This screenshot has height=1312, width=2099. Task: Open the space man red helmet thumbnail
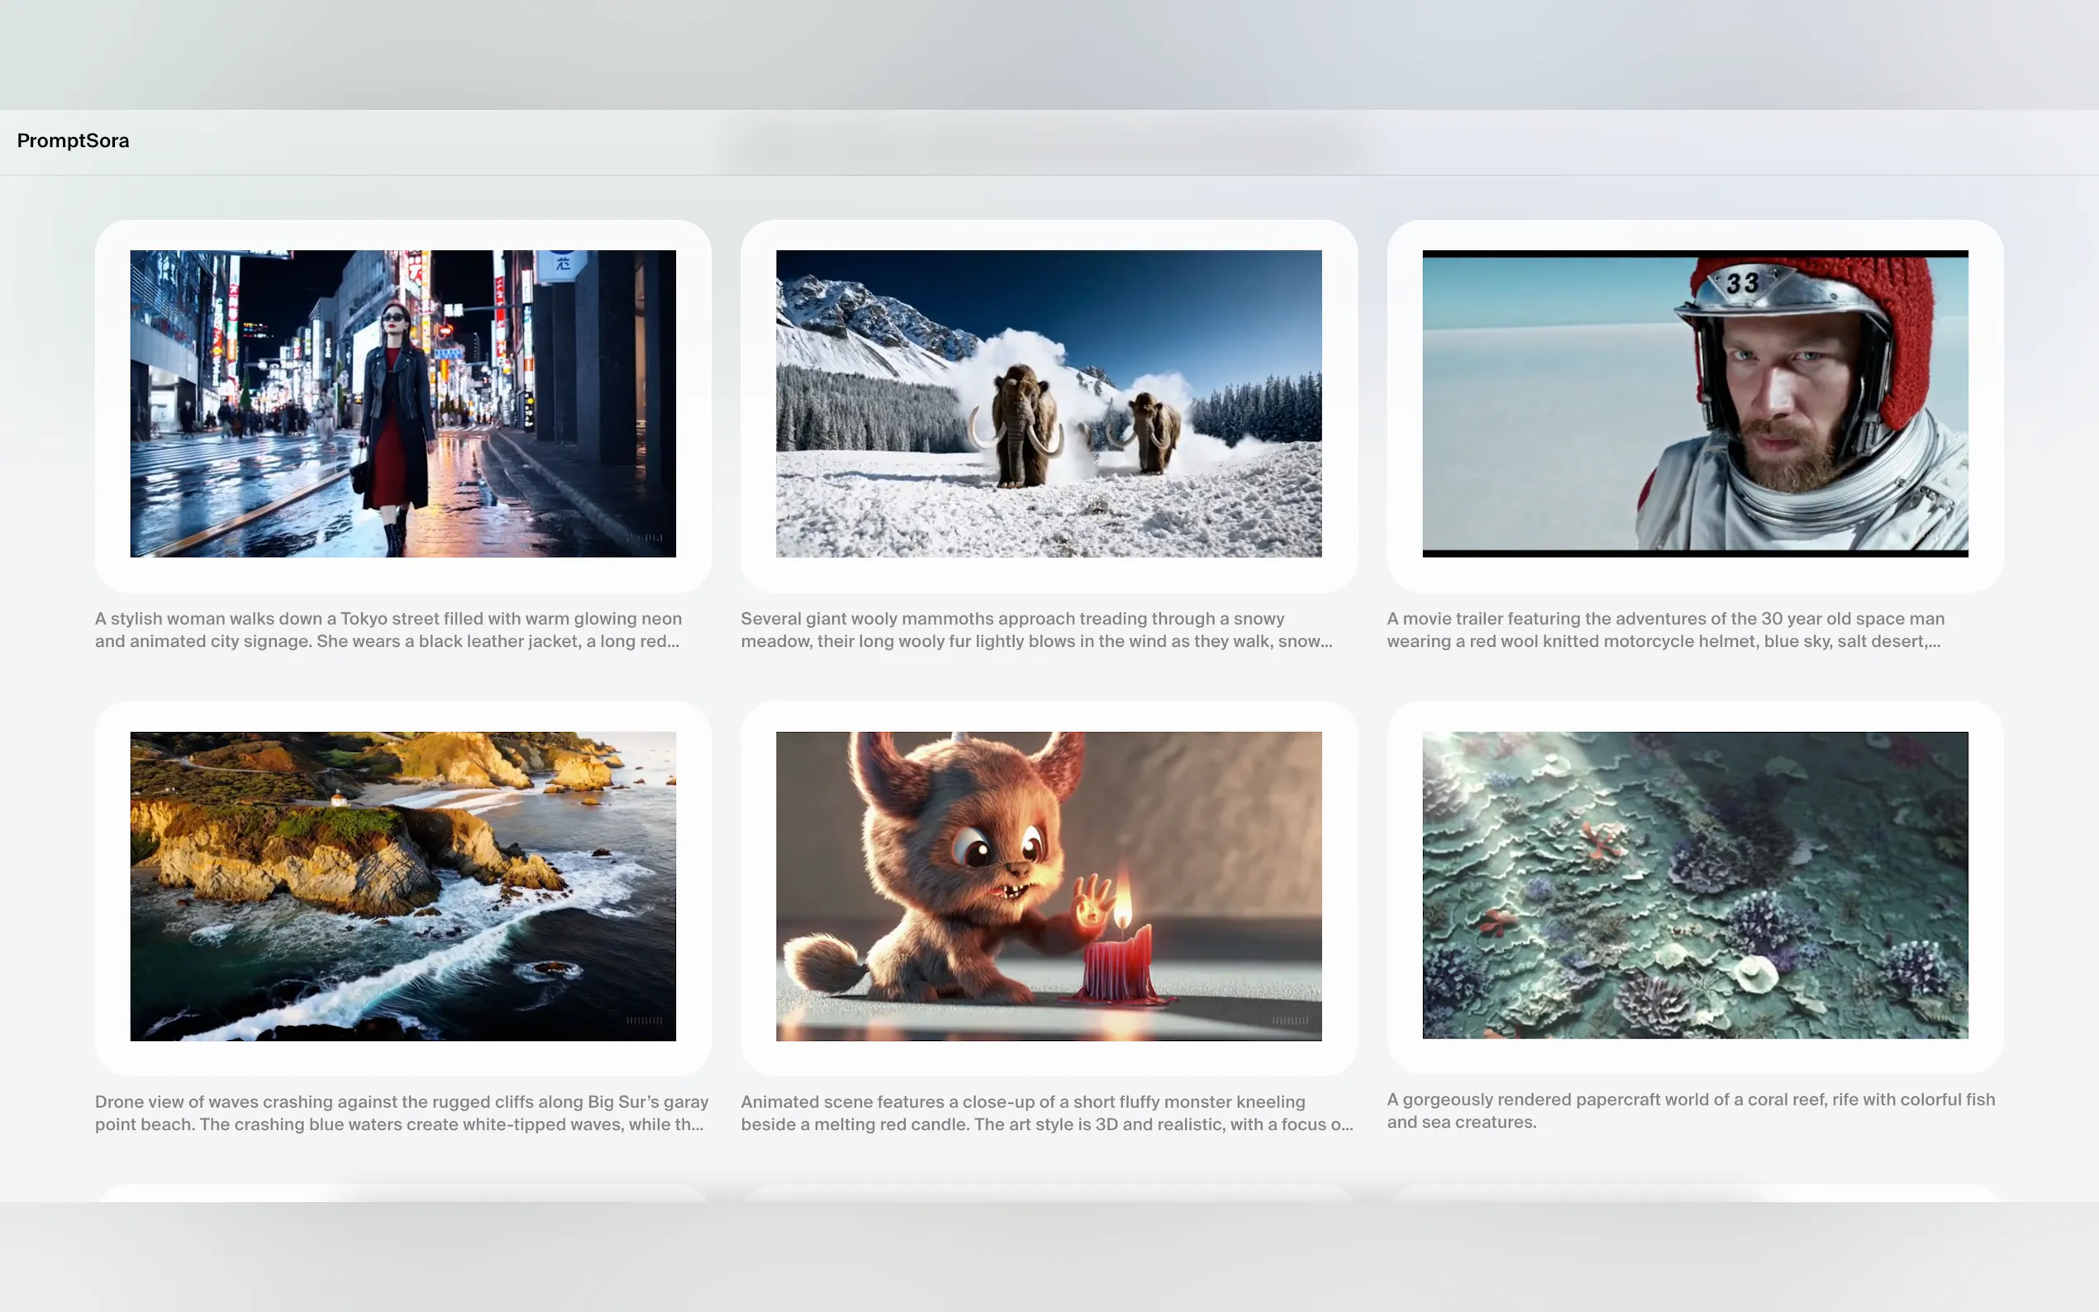point(1694,403)
